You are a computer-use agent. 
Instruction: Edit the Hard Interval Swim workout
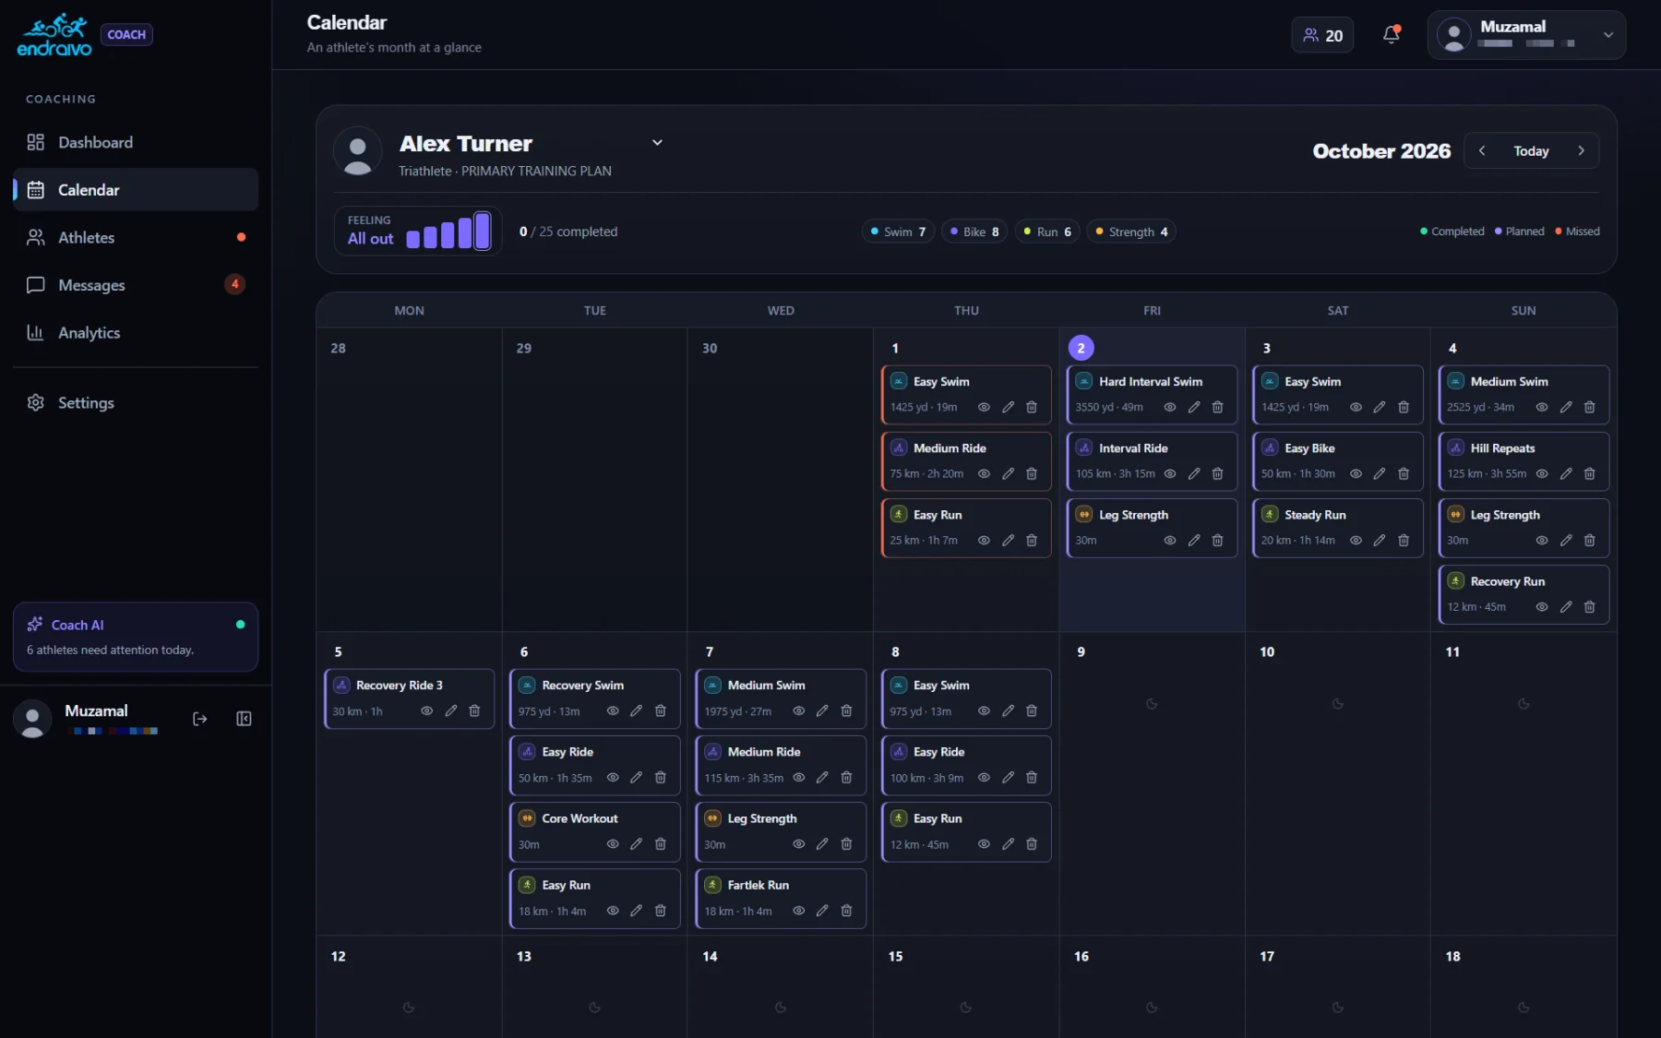pyautogui.click(x=1194, y=407)
